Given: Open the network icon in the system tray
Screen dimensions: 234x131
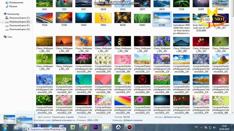Looking at the screenshot, I should (210, 128).
